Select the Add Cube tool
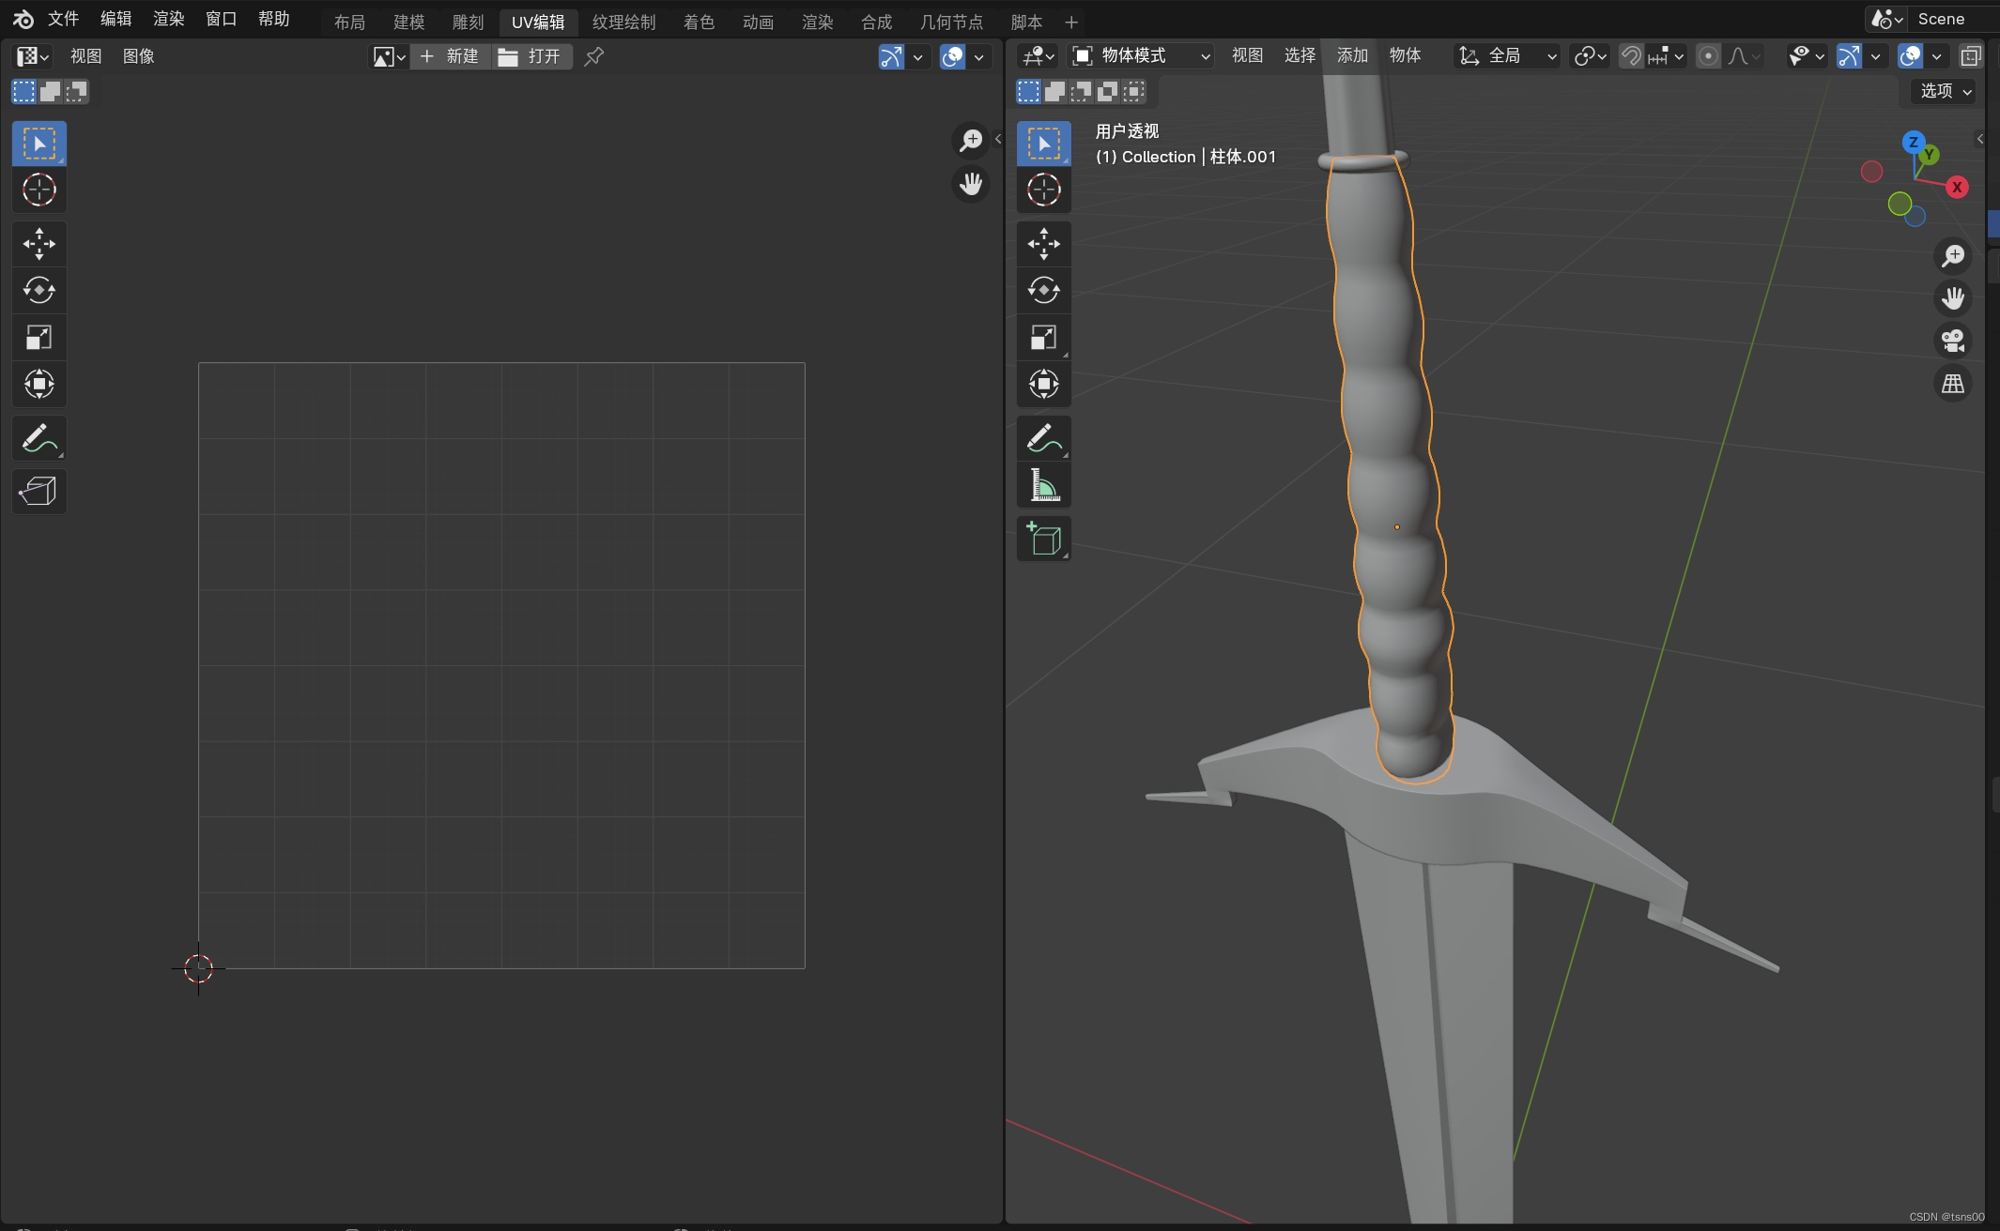The height and width of the screenshot is (1231, 2000). (1043, 539)
